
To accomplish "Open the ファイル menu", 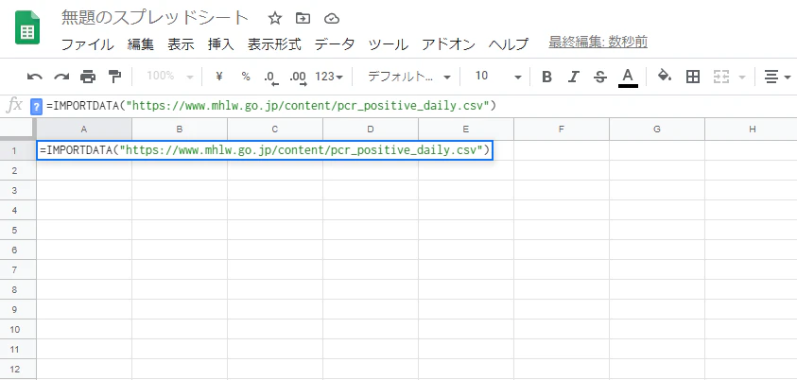I will tap(87, 44).
